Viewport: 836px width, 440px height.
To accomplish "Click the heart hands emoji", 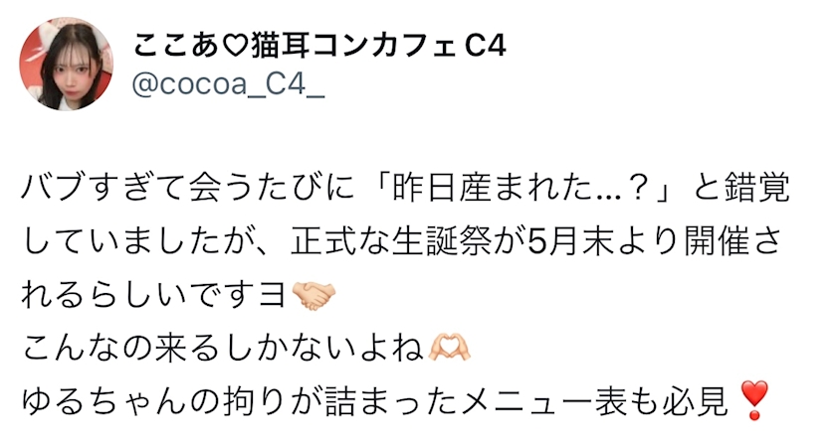I will (450, 349).
